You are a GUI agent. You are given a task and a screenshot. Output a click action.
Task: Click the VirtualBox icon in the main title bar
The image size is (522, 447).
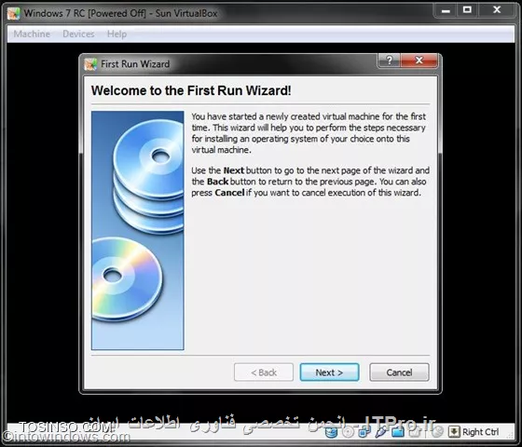(x=14, y=14)
